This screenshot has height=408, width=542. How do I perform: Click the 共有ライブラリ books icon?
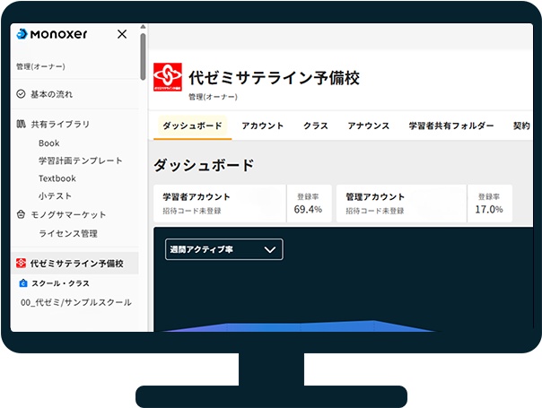(x=21, y=124)
